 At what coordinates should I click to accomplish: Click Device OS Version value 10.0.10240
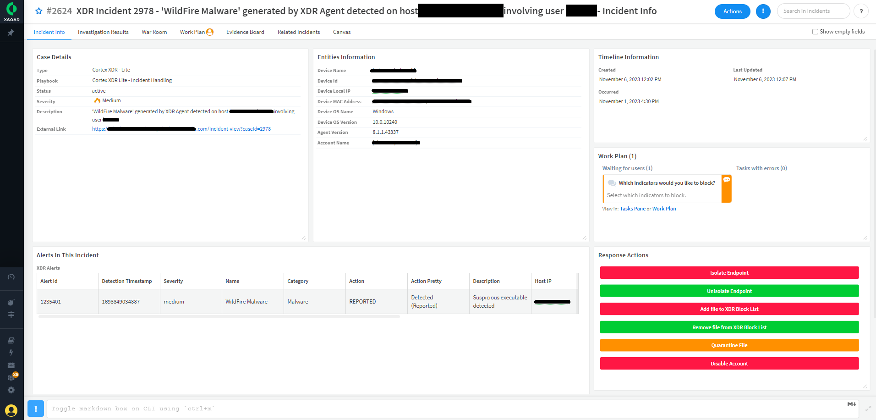(x=385, y=122)
